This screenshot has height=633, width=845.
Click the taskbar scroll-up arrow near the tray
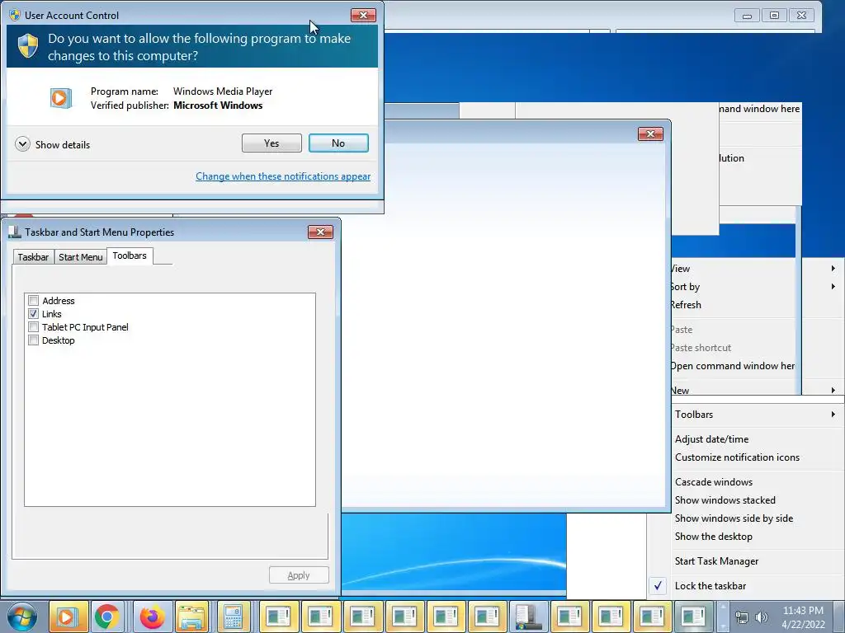click(723, 607)
